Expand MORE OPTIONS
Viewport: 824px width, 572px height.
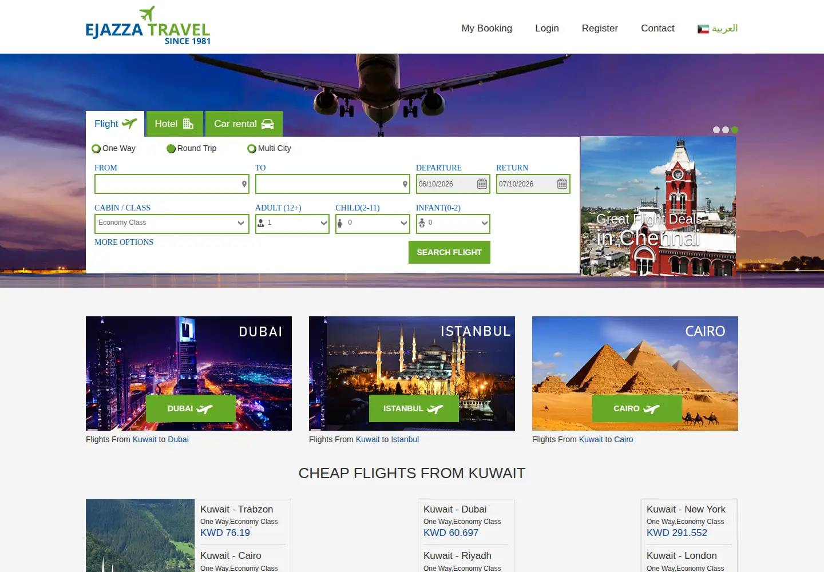(124, 242)
